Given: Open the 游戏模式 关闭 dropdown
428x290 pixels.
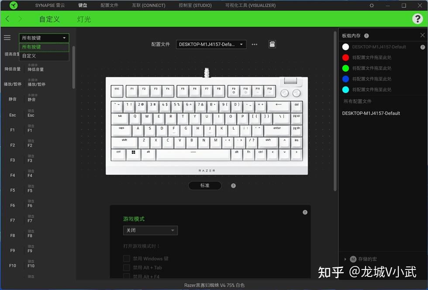Looking at the screenshot, I should pyautogui.click(x=150, y=230).
